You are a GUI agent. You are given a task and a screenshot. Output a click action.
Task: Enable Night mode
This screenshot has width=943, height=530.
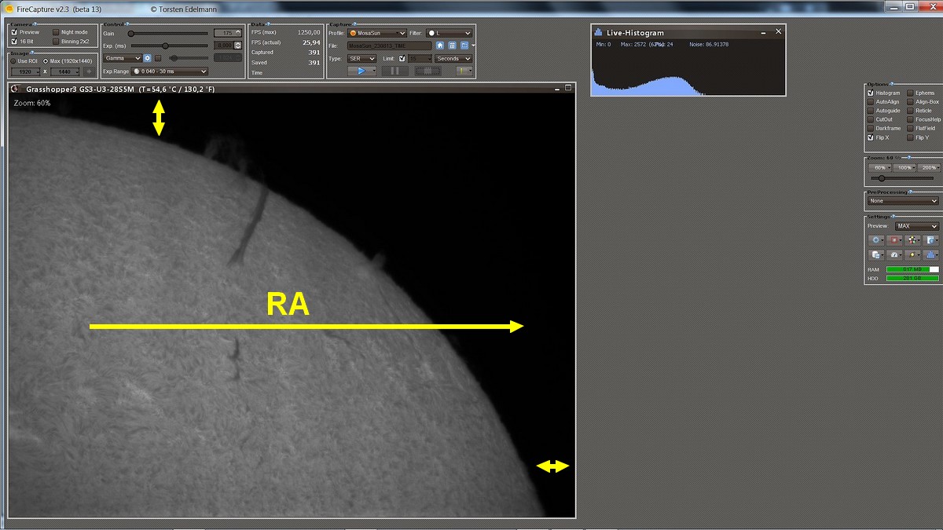(56, 32)
